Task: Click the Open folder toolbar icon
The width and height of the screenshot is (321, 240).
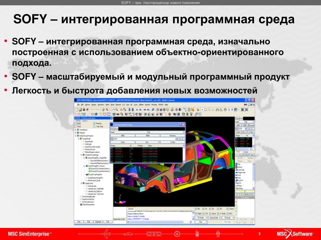Action: (x=81, y=110)
